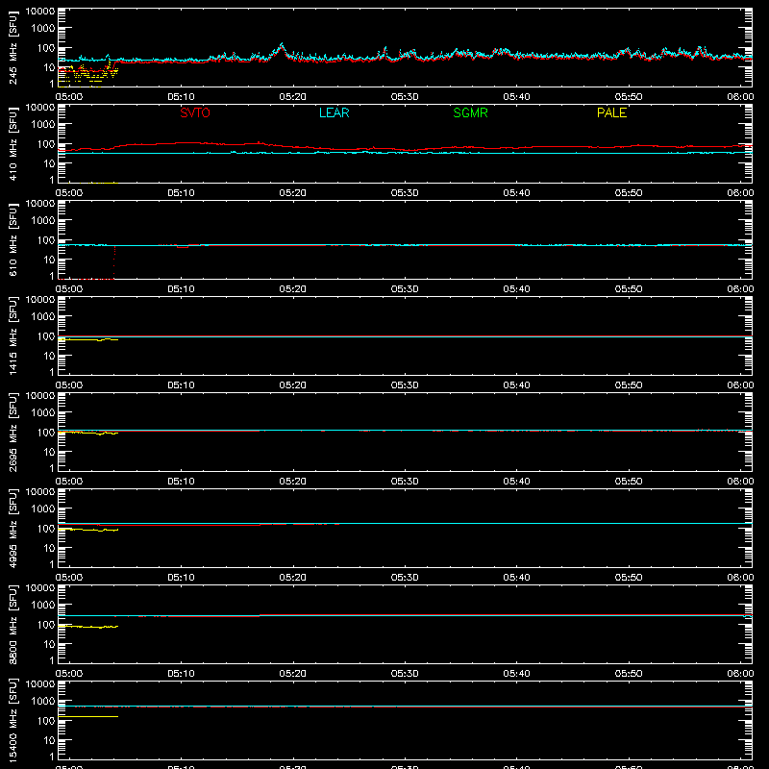This screenshot has width=769, height=769.
Task: Click the 245 MHz burst peak near 05:19
Action: [x=282, y=45]
